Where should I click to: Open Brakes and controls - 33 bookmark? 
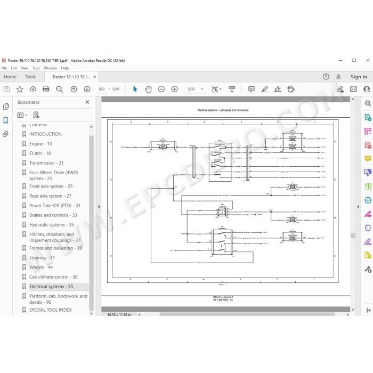click(x=53, y=215)
